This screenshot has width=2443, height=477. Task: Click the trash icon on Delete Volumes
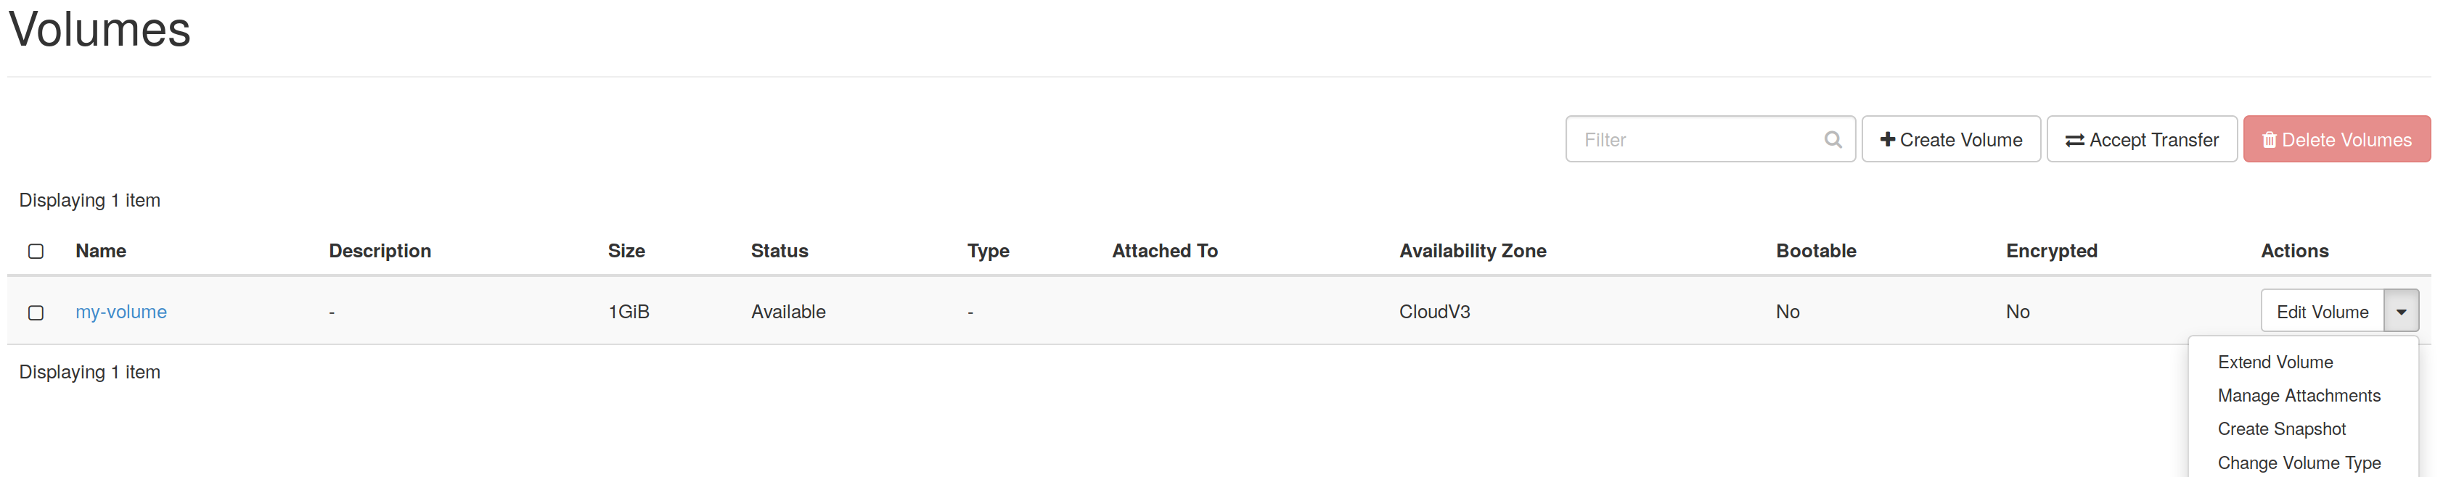pyautogui.click(x=2269, y=140)
